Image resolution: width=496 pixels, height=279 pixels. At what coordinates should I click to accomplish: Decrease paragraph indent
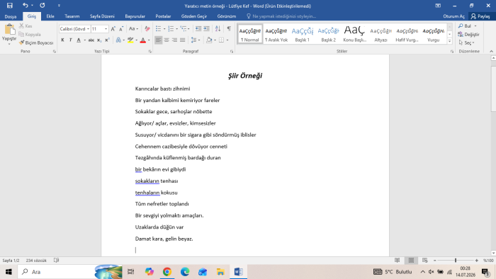click(198, 29)
